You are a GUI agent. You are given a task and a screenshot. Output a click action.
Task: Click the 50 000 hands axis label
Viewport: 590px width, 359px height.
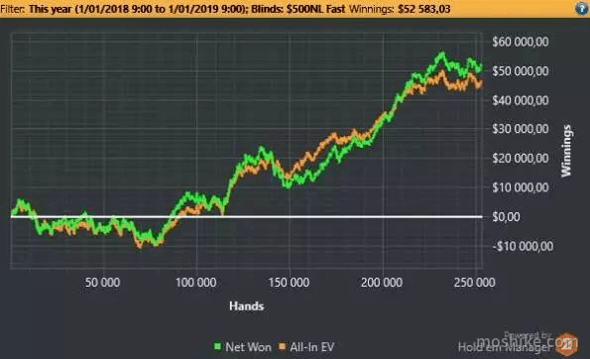coord(102,283)
